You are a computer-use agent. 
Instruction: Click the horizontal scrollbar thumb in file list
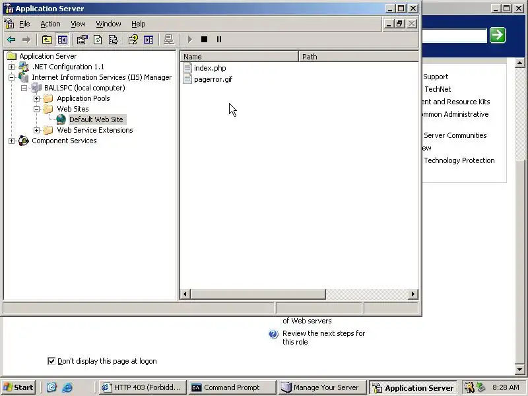point(258,294)
